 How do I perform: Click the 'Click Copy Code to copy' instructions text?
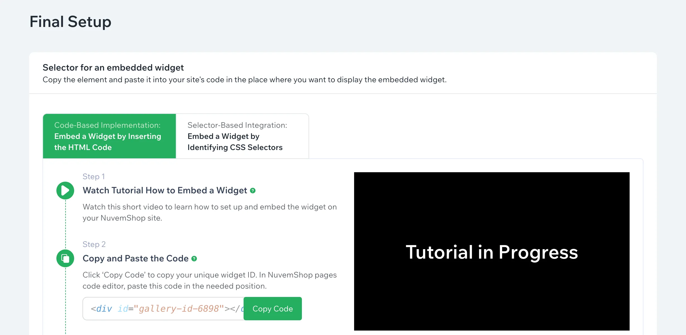coord(209,280)
